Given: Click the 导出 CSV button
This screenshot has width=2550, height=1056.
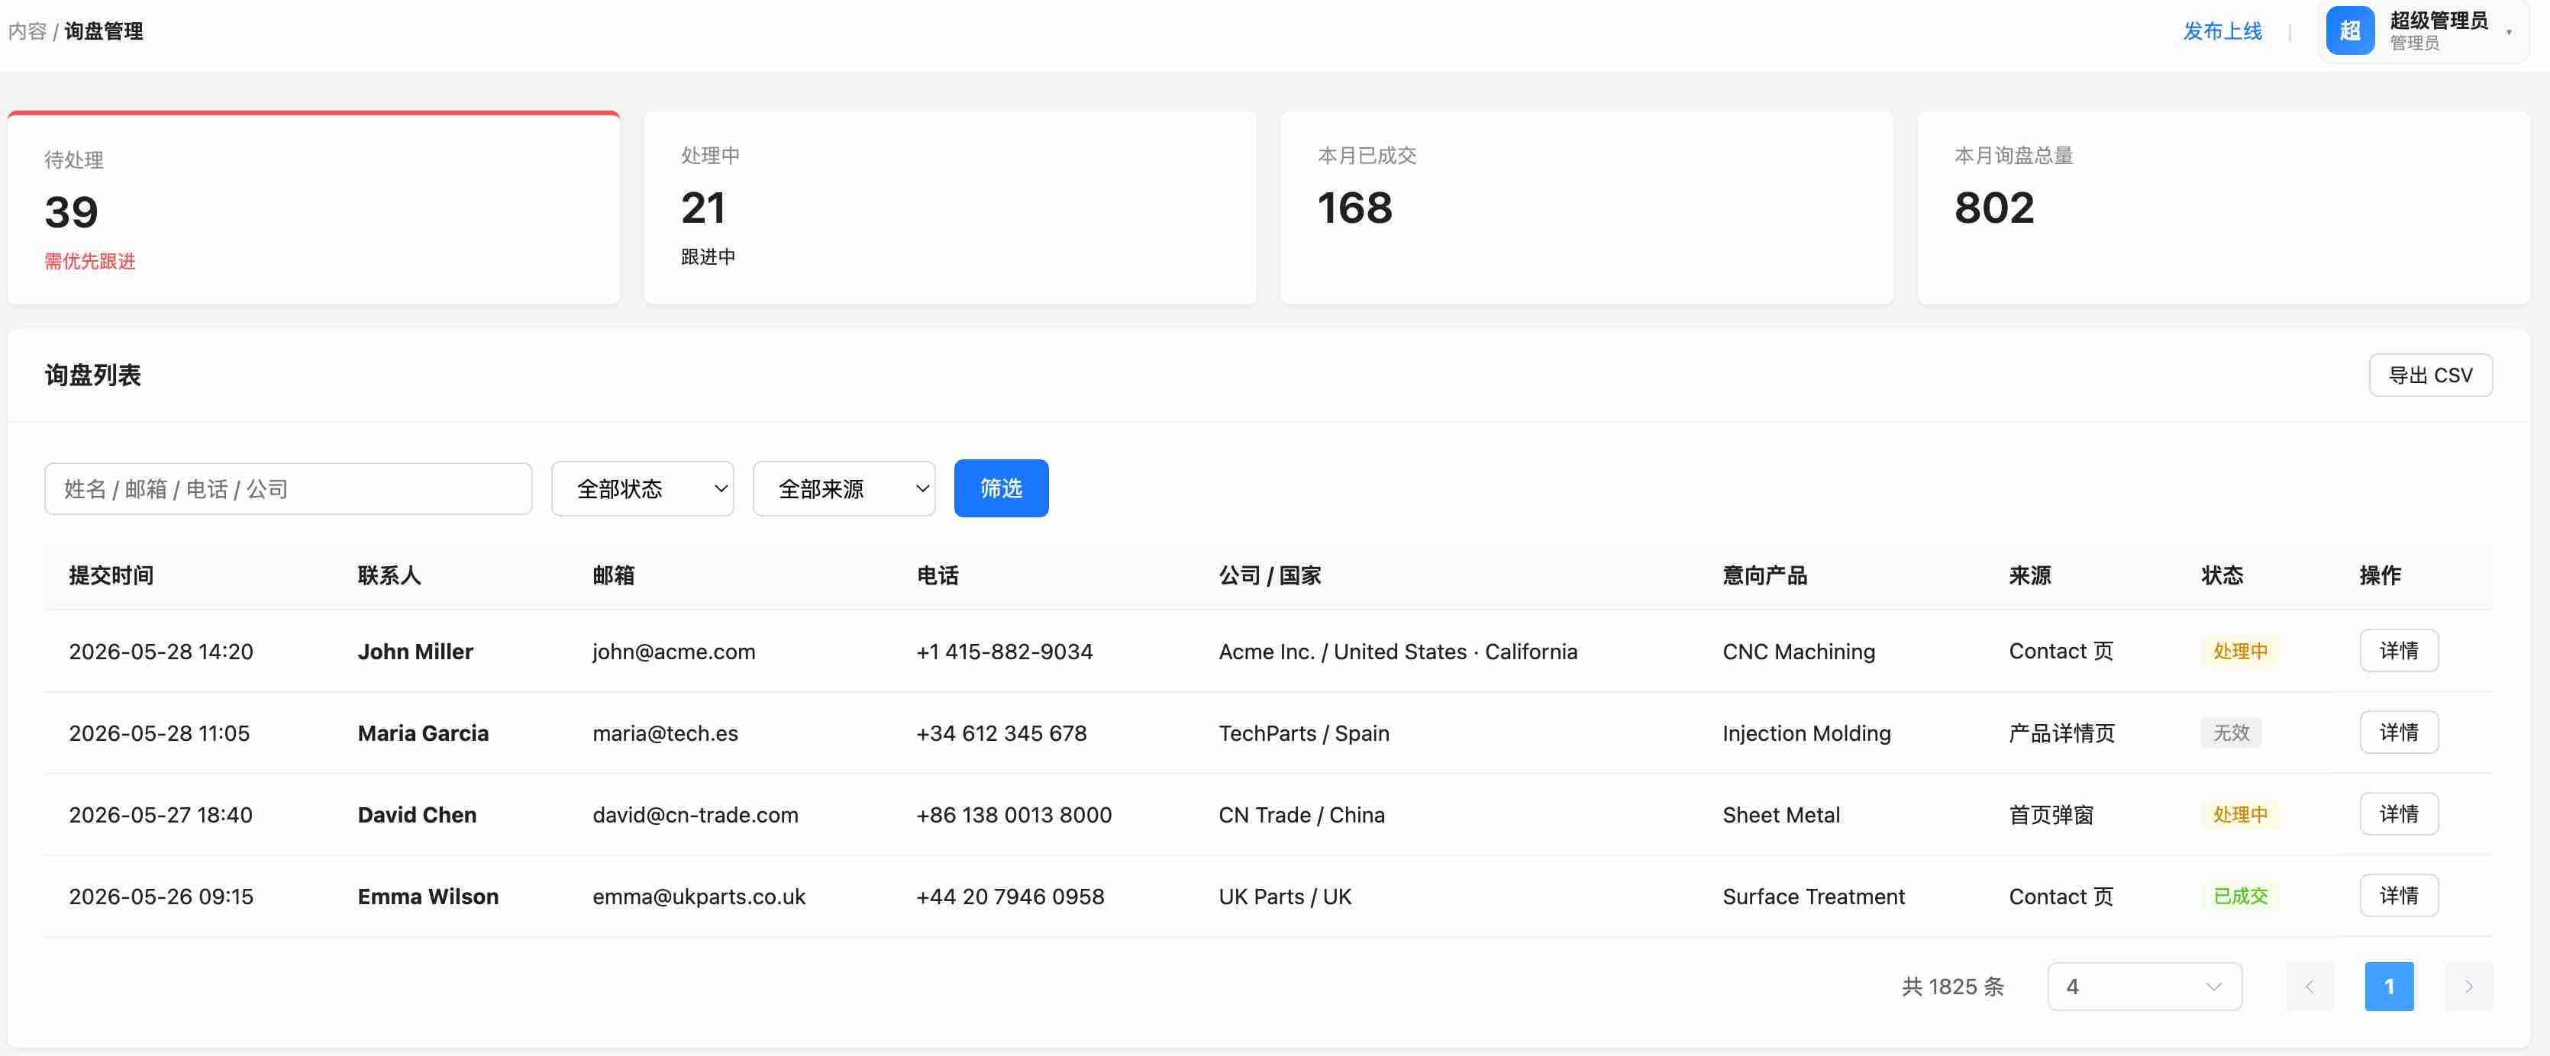Looking at the screenshot, I should [2430, 375].
